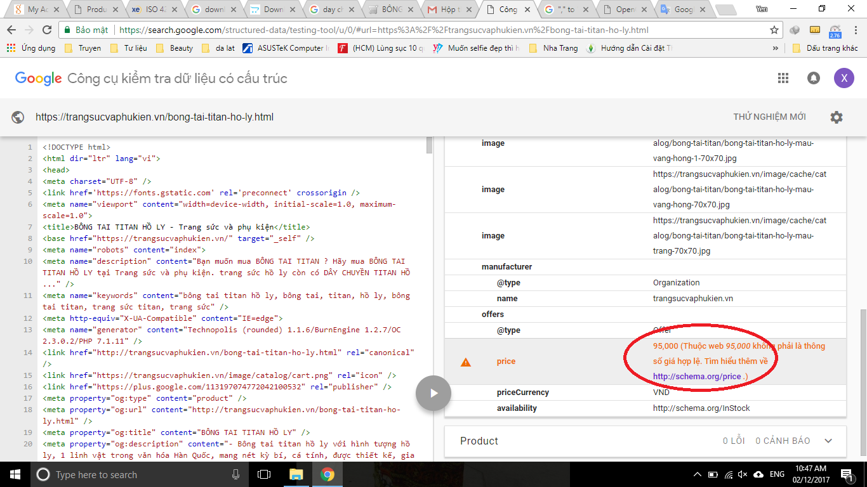Open the http://schema.org/price link
The height and width of the screenshot is (487, 867).
[x=697, y=377]
